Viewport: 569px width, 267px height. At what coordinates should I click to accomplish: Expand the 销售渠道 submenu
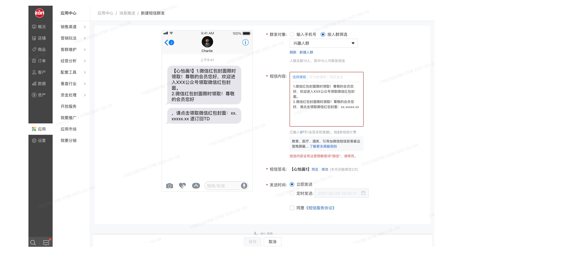pos(73,27)
